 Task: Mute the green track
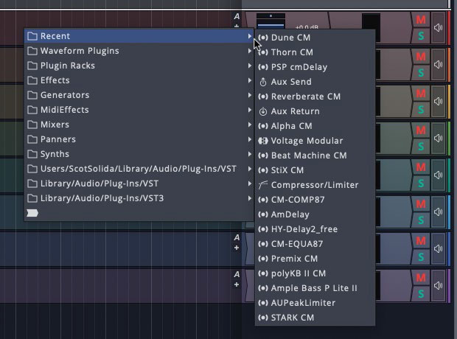click(421, 130)
